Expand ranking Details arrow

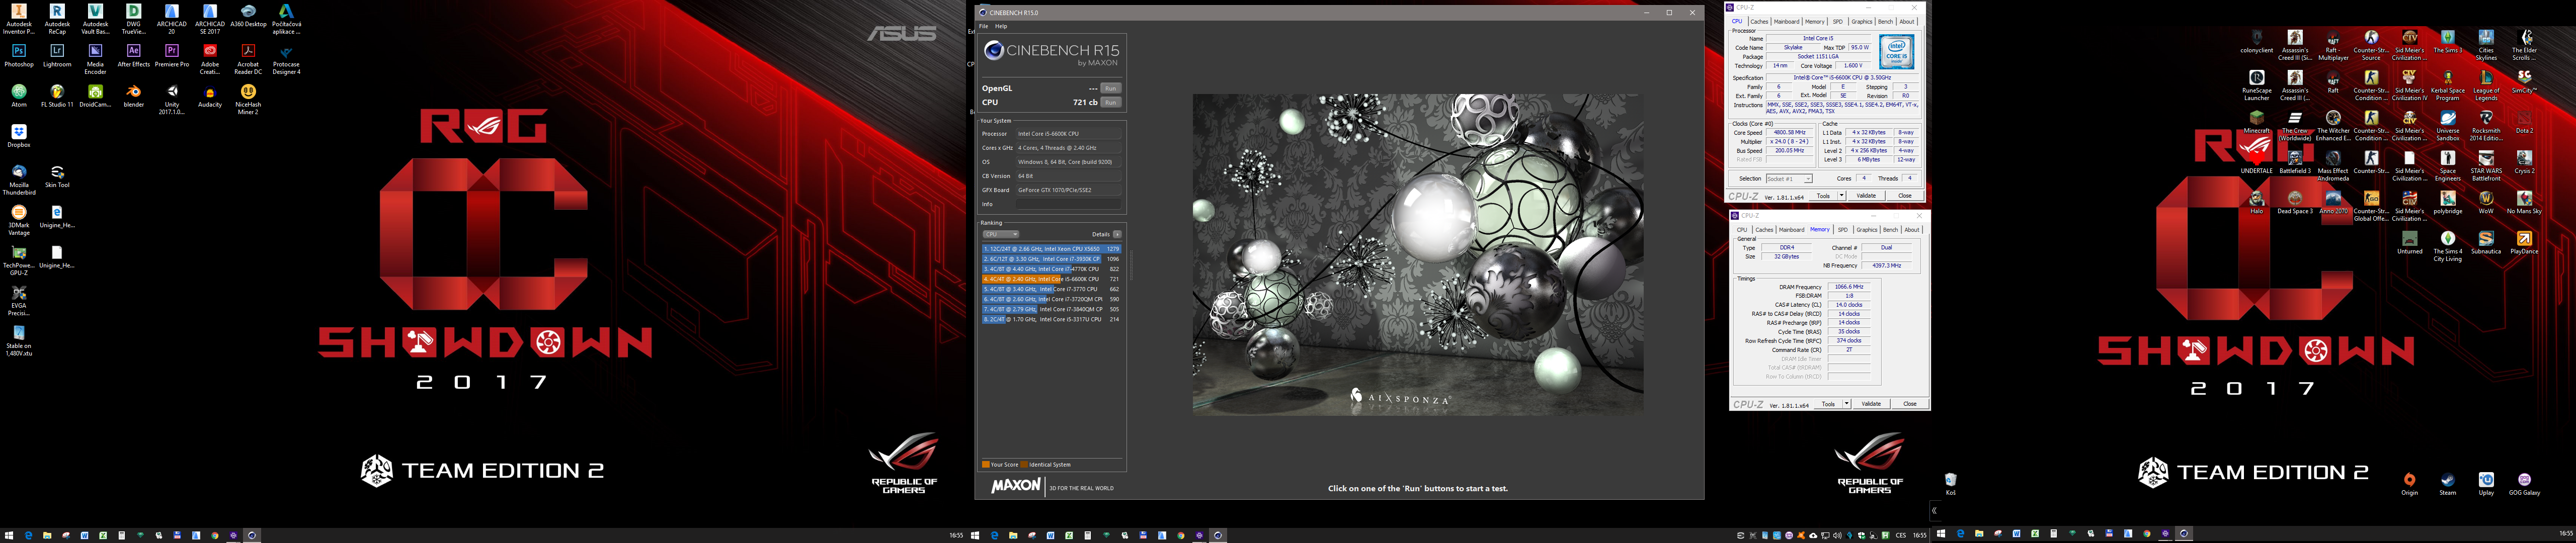[1117, 234]
